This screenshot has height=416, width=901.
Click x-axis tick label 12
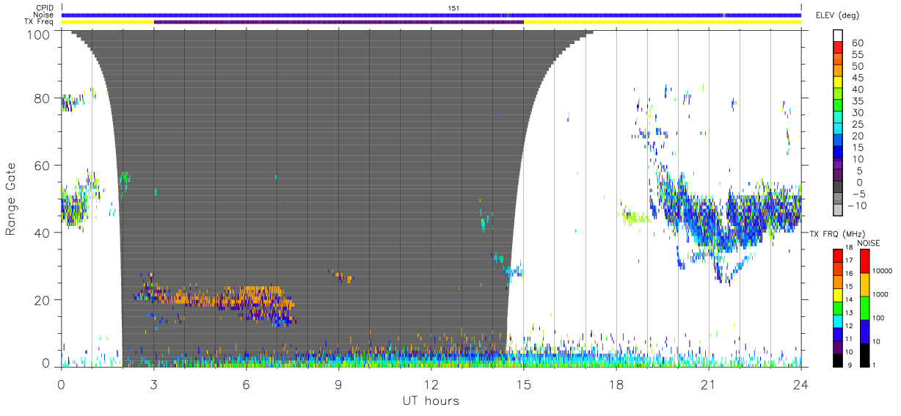pos(431,384)
